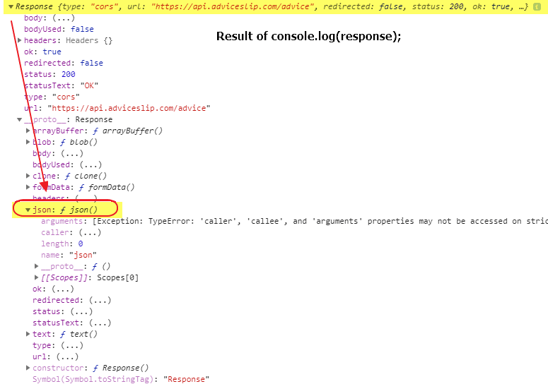Select the bodyUsed: false line
The height and width of the screenshot is (384, 548).
point(59,30)
